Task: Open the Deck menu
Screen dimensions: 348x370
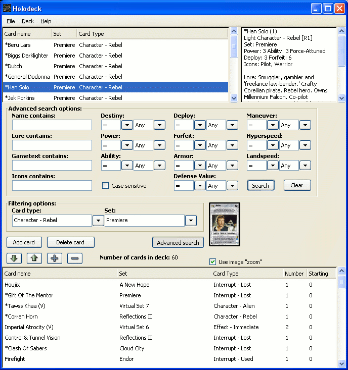Action: (28, 21)
